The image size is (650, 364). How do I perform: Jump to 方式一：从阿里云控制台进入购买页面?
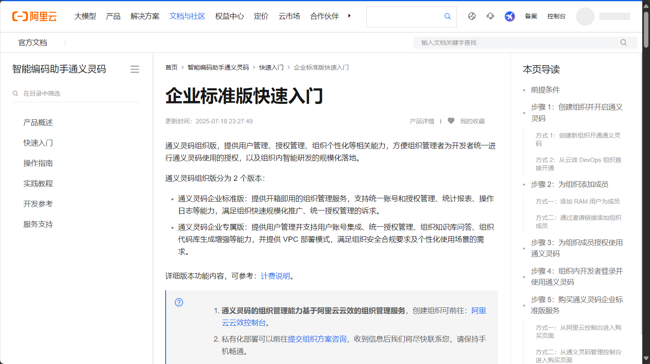578,332
